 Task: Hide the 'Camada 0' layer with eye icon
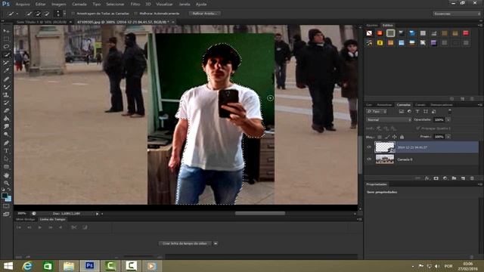coord(369,159)
